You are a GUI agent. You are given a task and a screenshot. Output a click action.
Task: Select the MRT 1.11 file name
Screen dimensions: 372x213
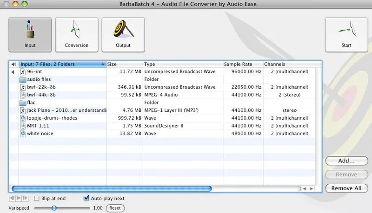click(38, 126)
